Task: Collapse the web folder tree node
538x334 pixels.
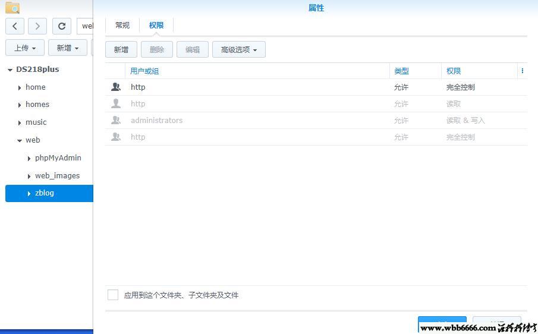Action: 20,140
